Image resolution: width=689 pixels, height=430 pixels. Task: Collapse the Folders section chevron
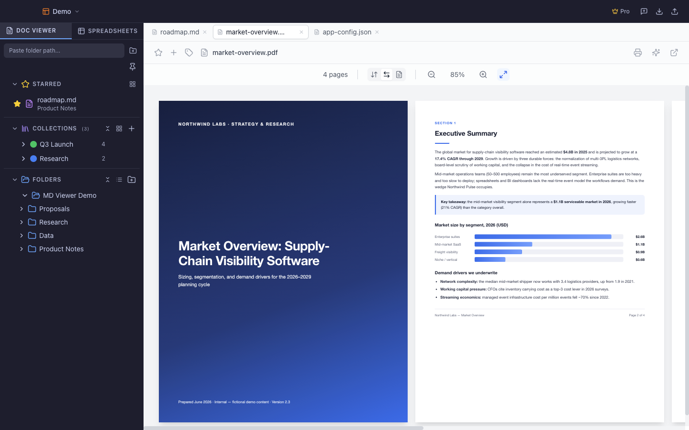pyautogui.click(x=15, y=180)
